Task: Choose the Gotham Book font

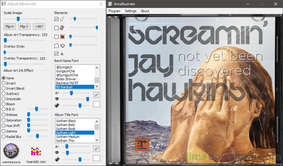Action: coord(75,129)
